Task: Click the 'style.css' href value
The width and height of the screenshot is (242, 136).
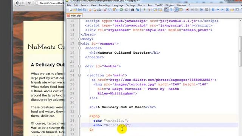Action: pyautogui.click(x=155, y=30)
